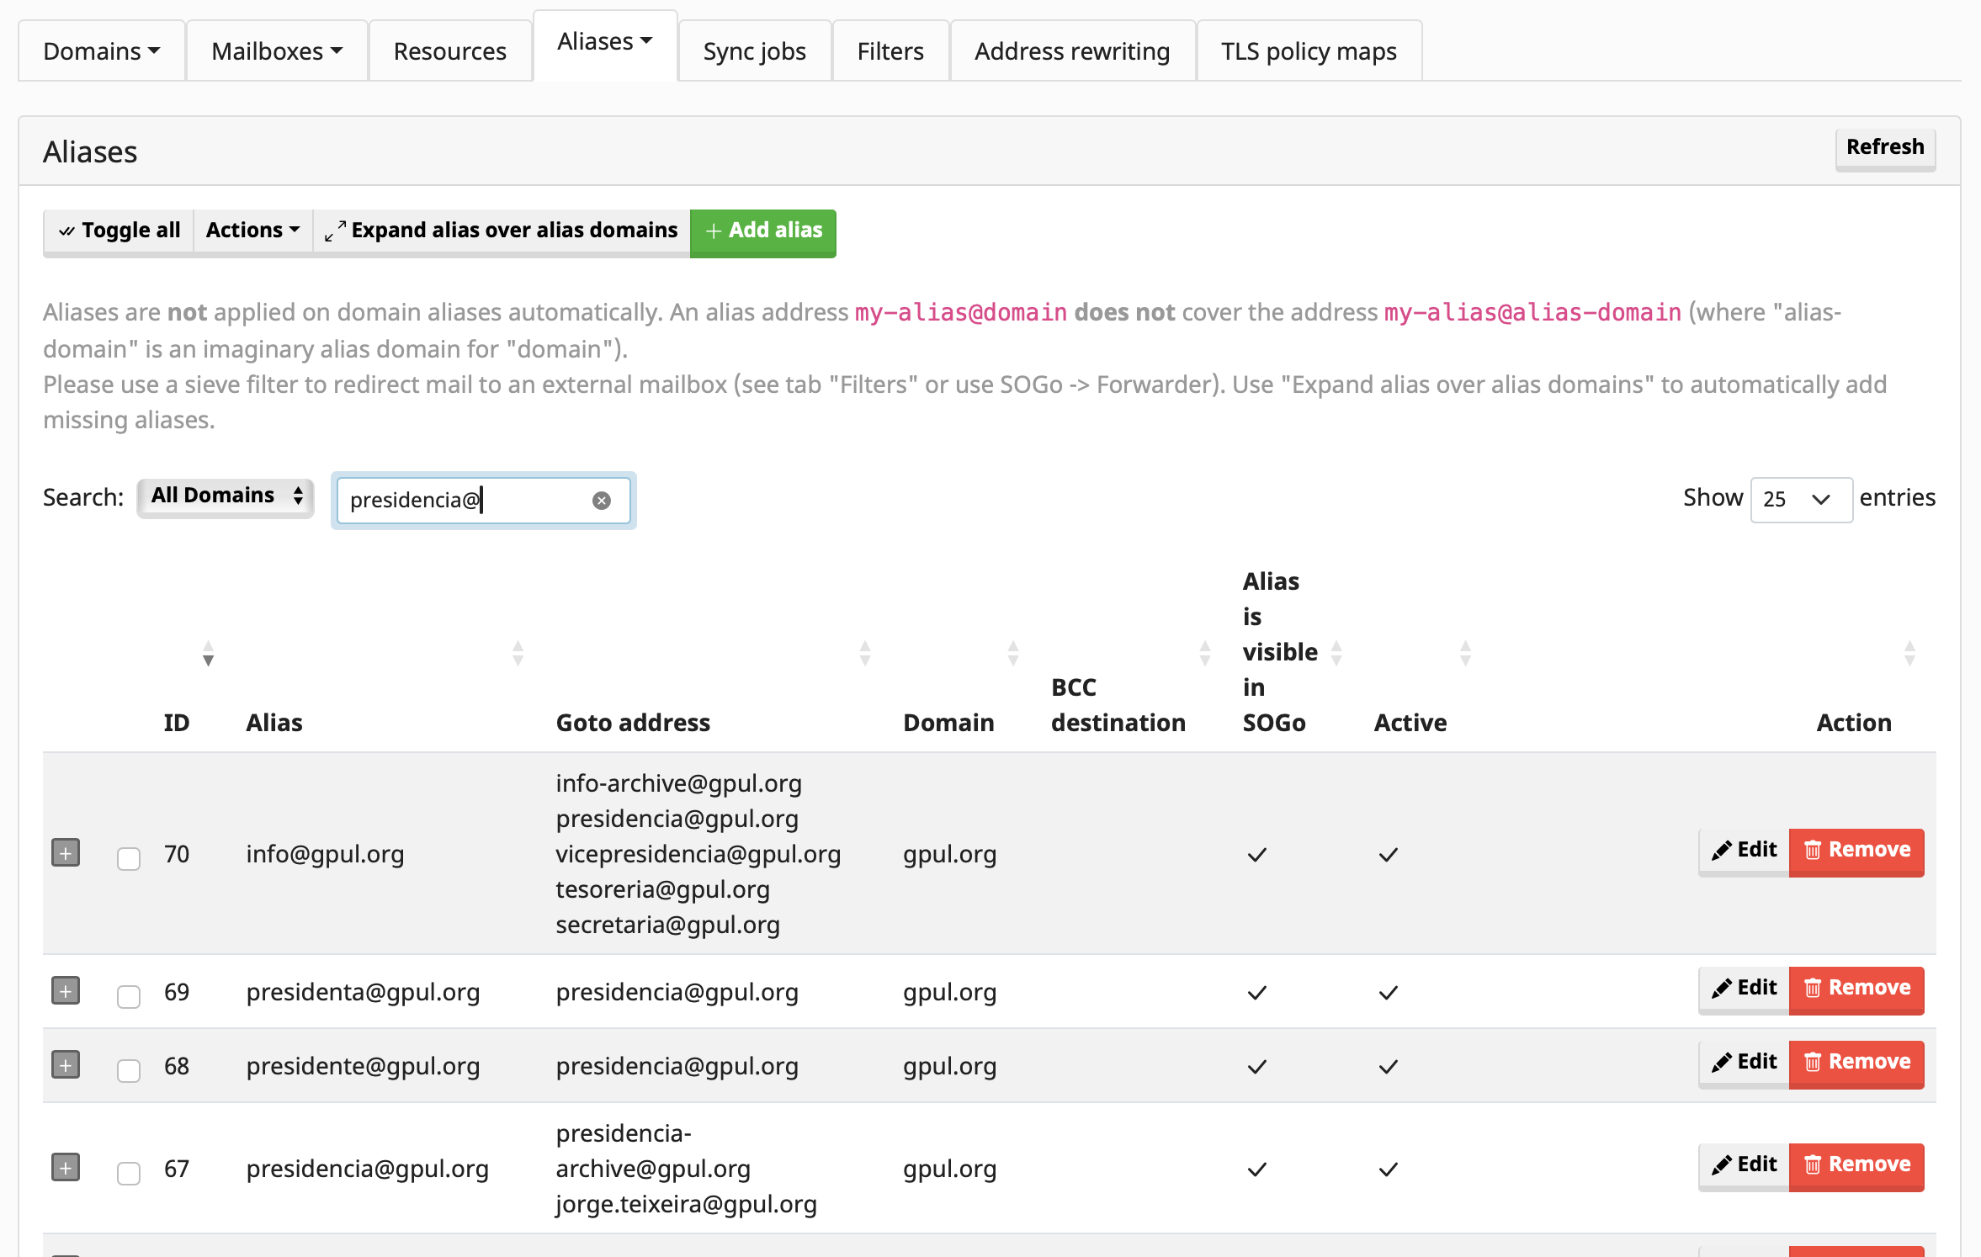Screen dimensions: 1981x1257
Task: Edit the presidenta@gpul.org alias
Action: (x=1744, y=989)
